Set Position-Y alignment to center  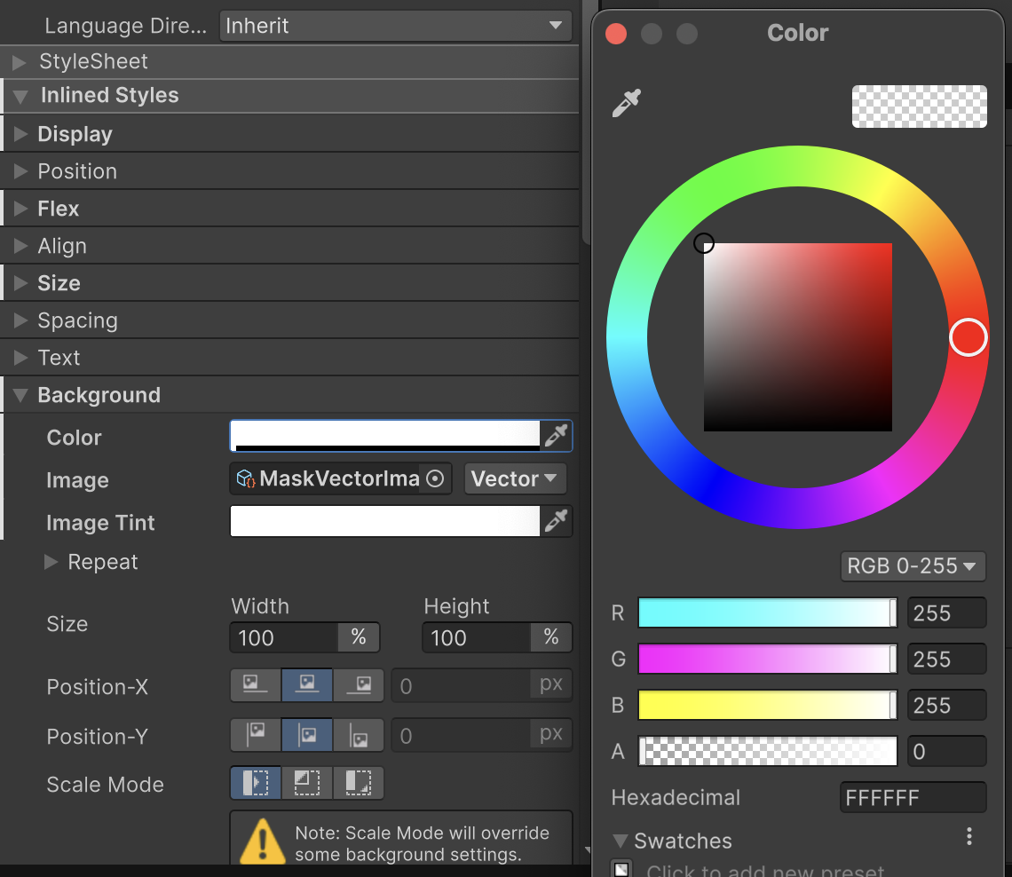[307, 734]
